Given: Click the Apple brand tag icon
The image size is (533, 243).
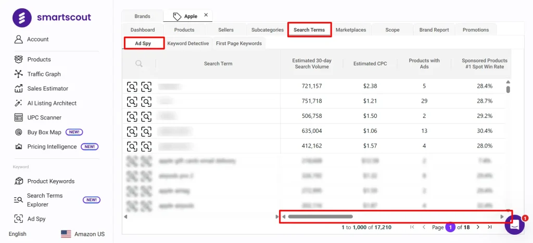Looking at the screenshot, I should (x=177, y=16).
